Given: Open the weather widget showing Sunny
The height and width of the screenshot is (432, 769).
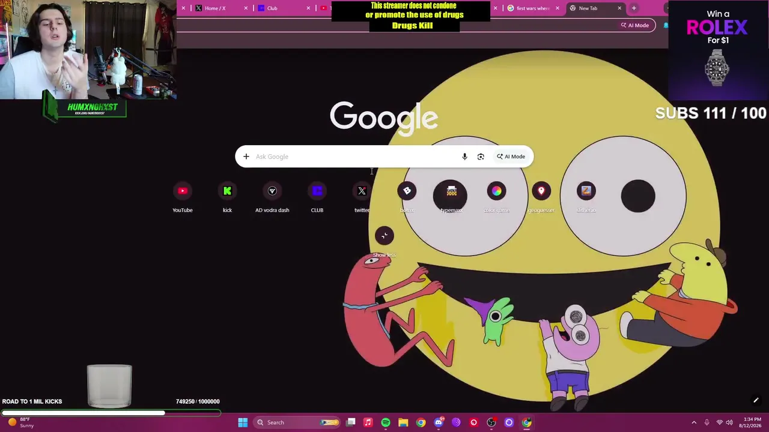Looking at the screenshot, I should [20, 422].
